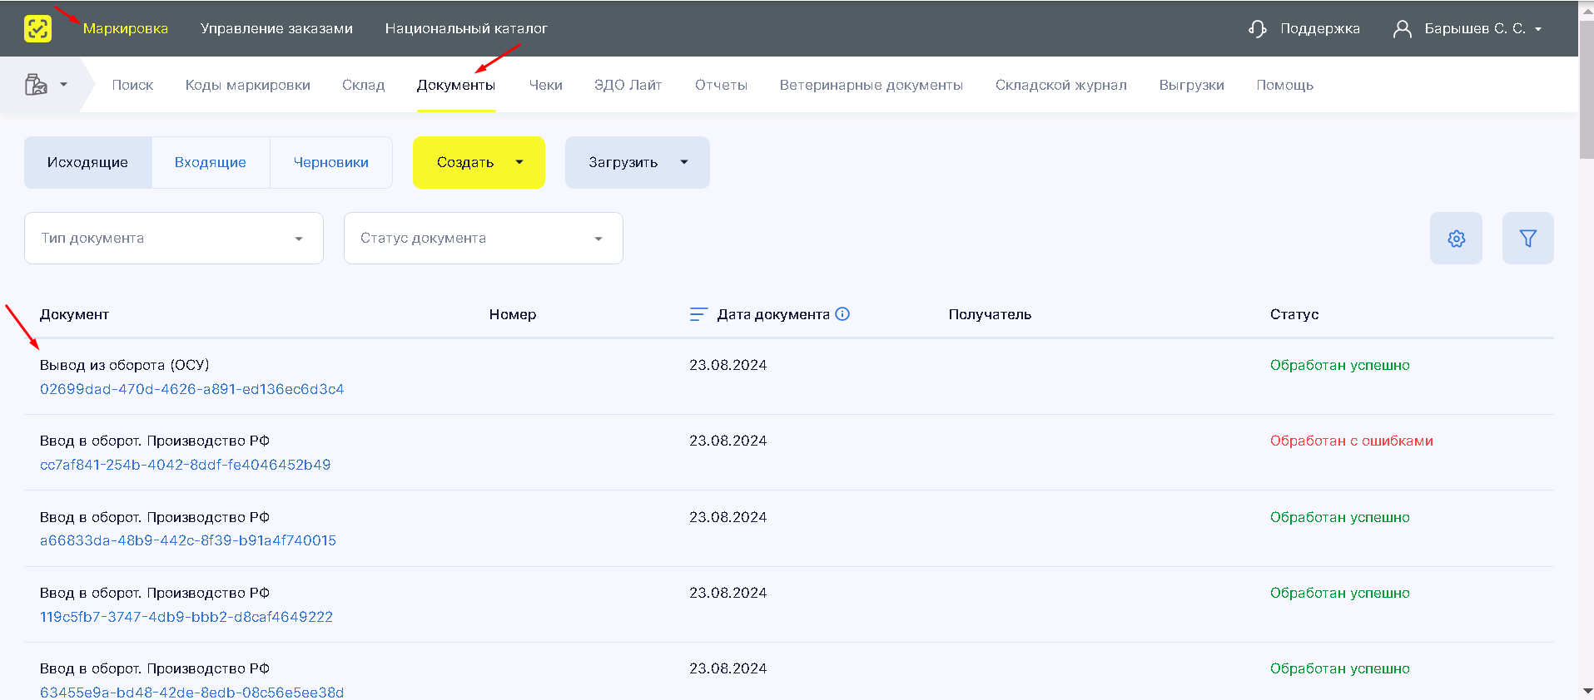
Task: Open document a66833da-48b9-442c-8f39-b91a4f740015
Action: tap(188, 540)
